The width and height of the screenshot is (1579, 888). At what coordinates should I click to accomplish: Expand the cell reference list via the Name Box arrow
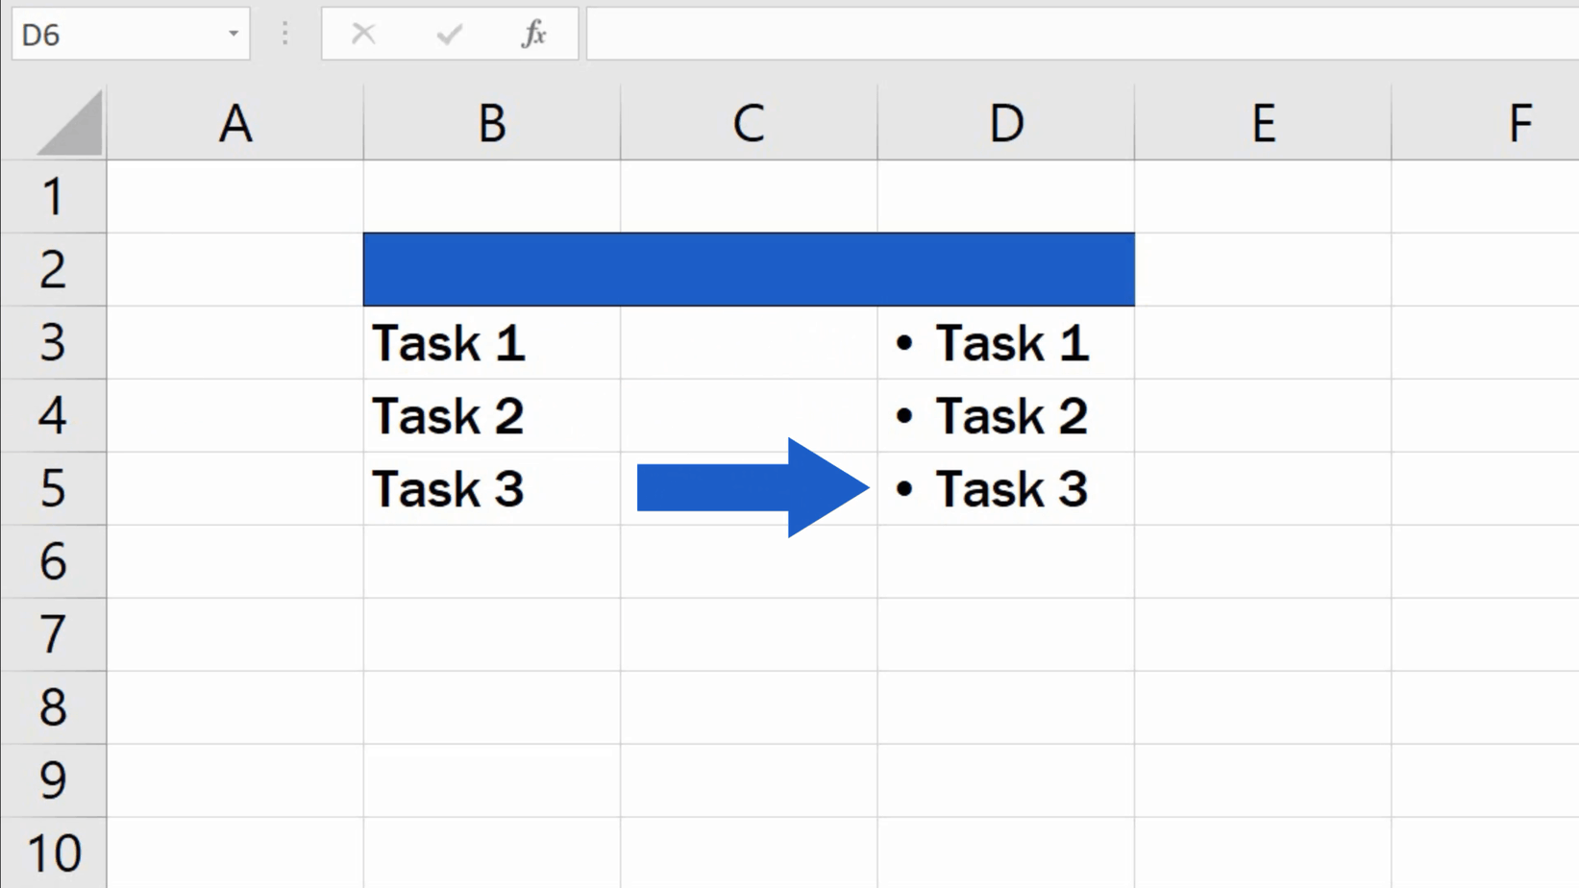pos(233,33)
